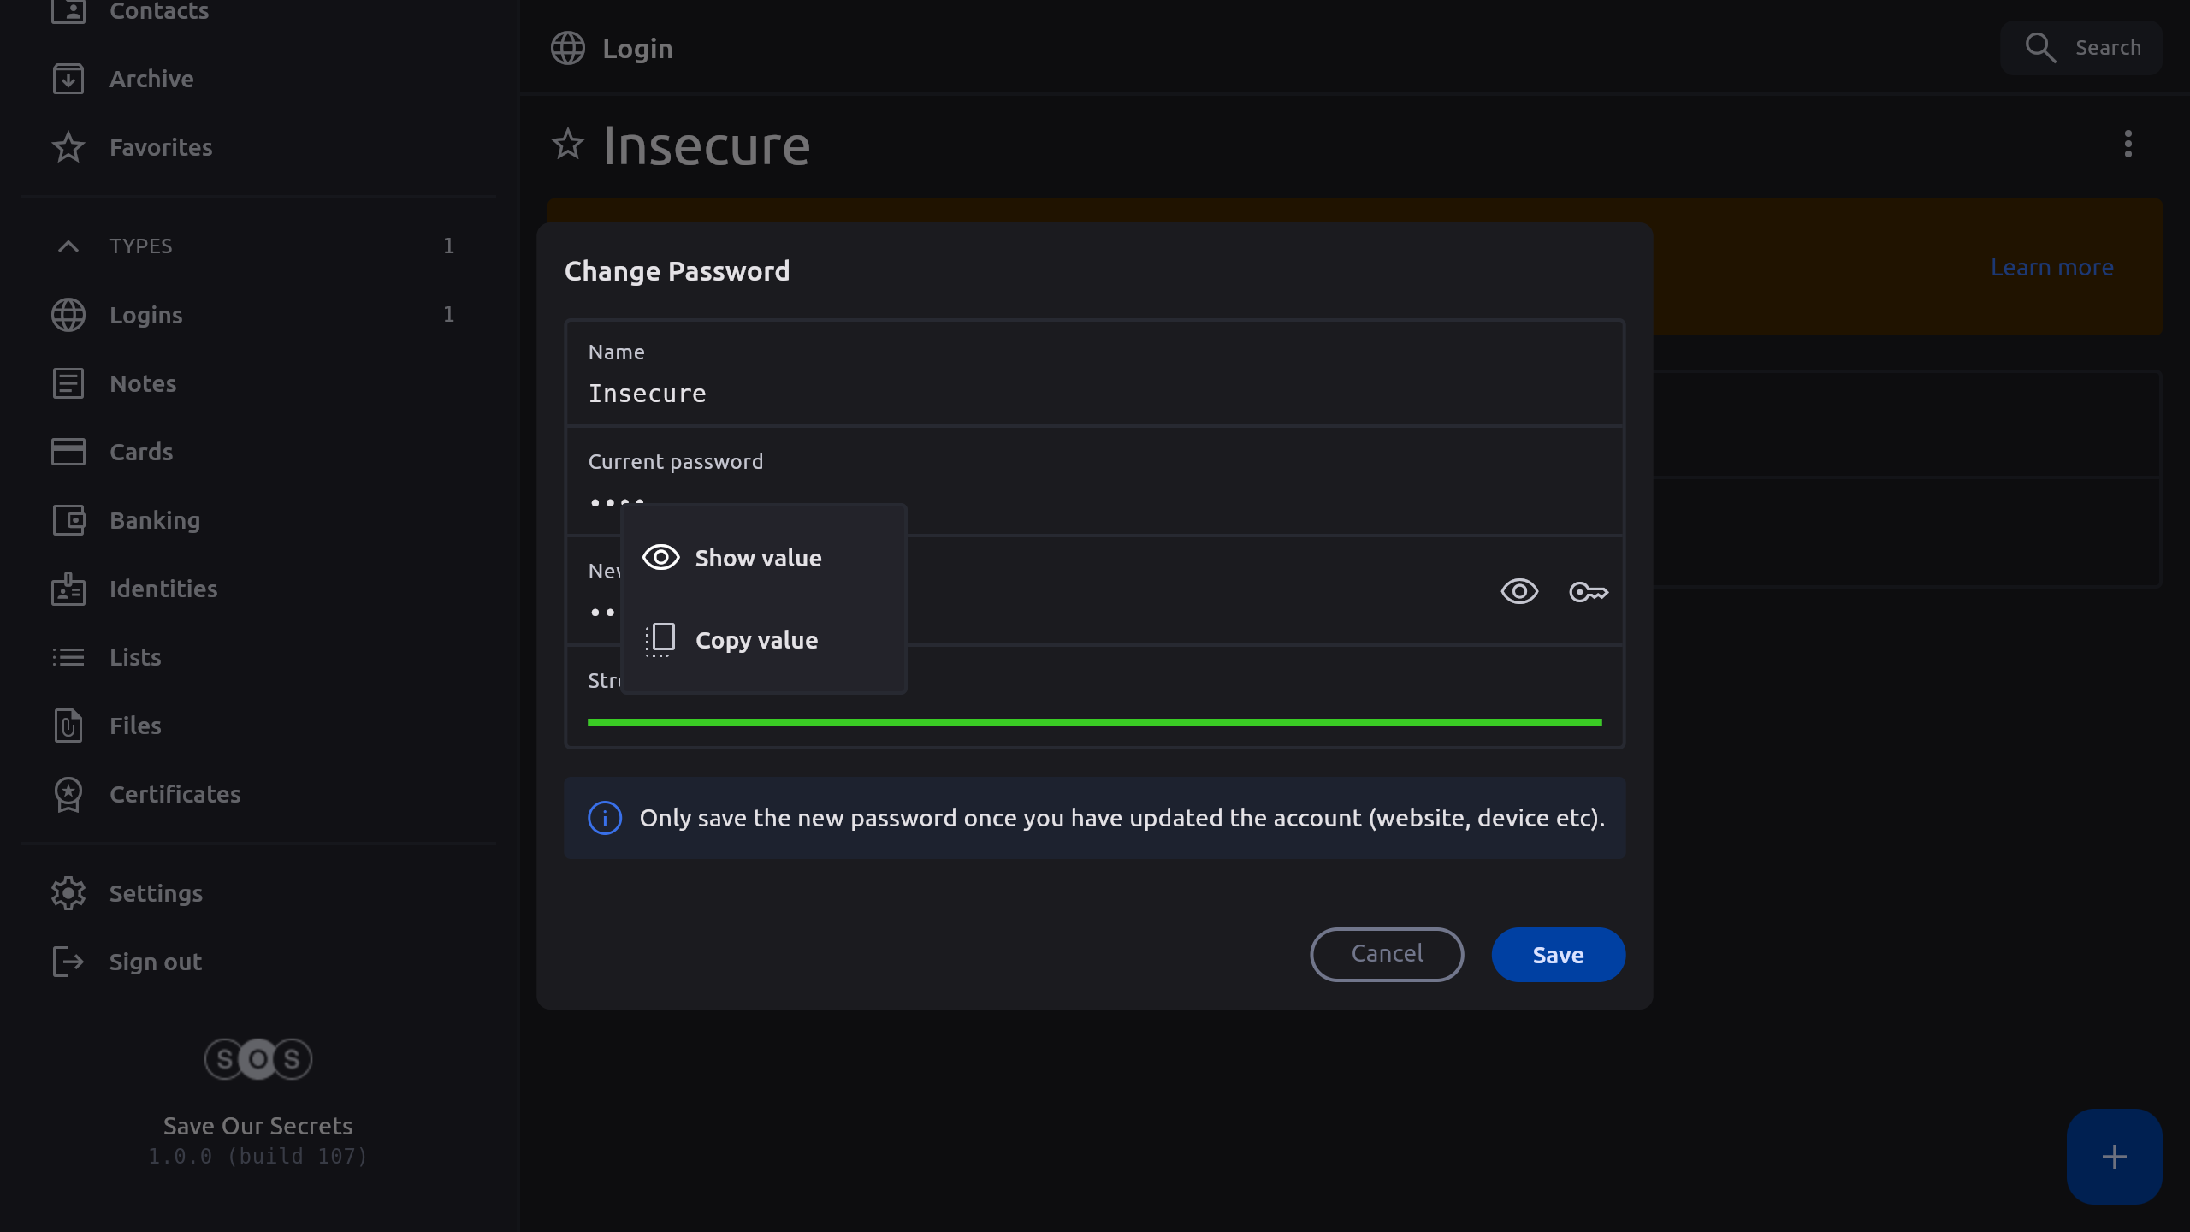Select the Identities badge icon
The image size is (2190, 1232).
[68, 589]
